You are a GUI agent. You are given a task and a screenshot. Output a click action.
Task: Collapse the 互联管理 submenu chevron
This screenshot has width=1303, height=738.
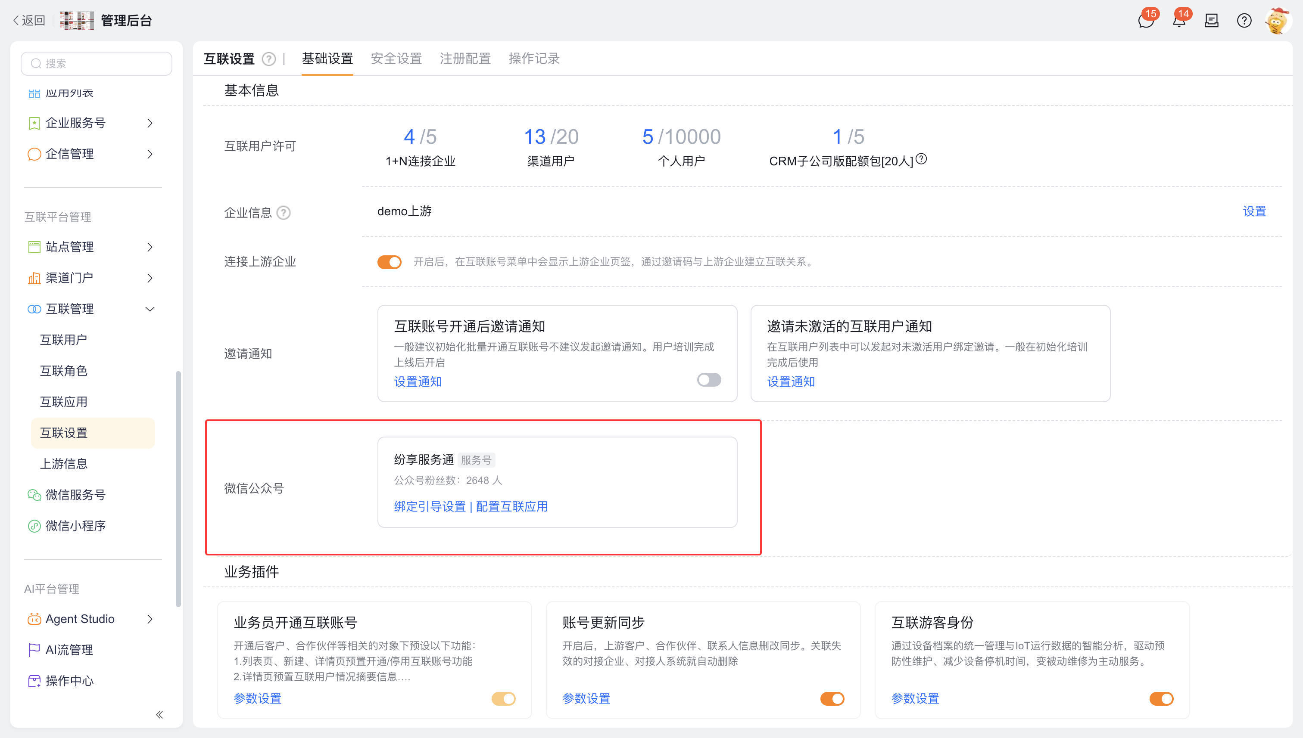click(150, 309)
